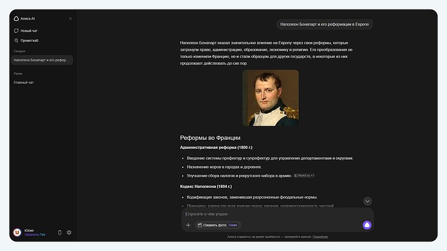Image resolution: width=447 pixels, height=251 pixels.
Task: Click the purple Alice send button
Action: [x=367, y=225]
